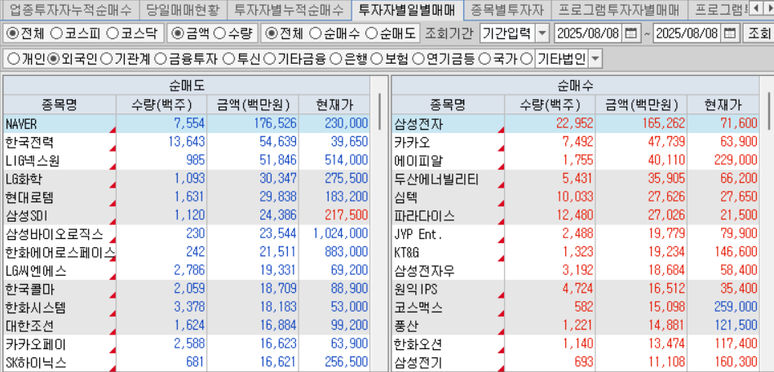The image size is (774, 372).
Task: Open the end date calendar picker
Action: point(732,33)
